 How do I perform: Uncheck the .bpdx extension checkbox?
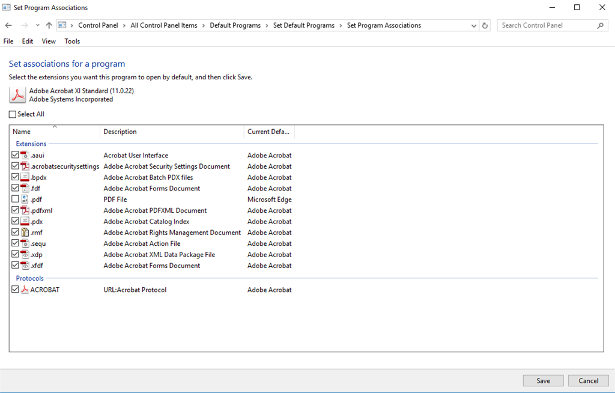pos(15,177)
